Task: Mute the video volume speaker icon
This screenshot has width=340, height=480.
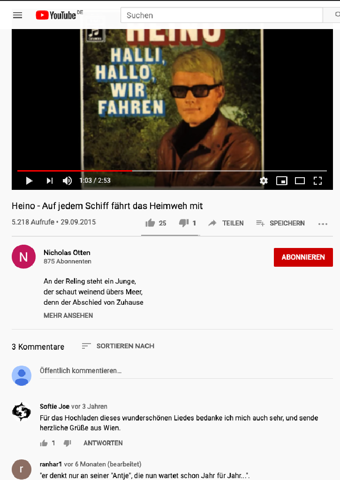Action: click(x=68, y=180)
